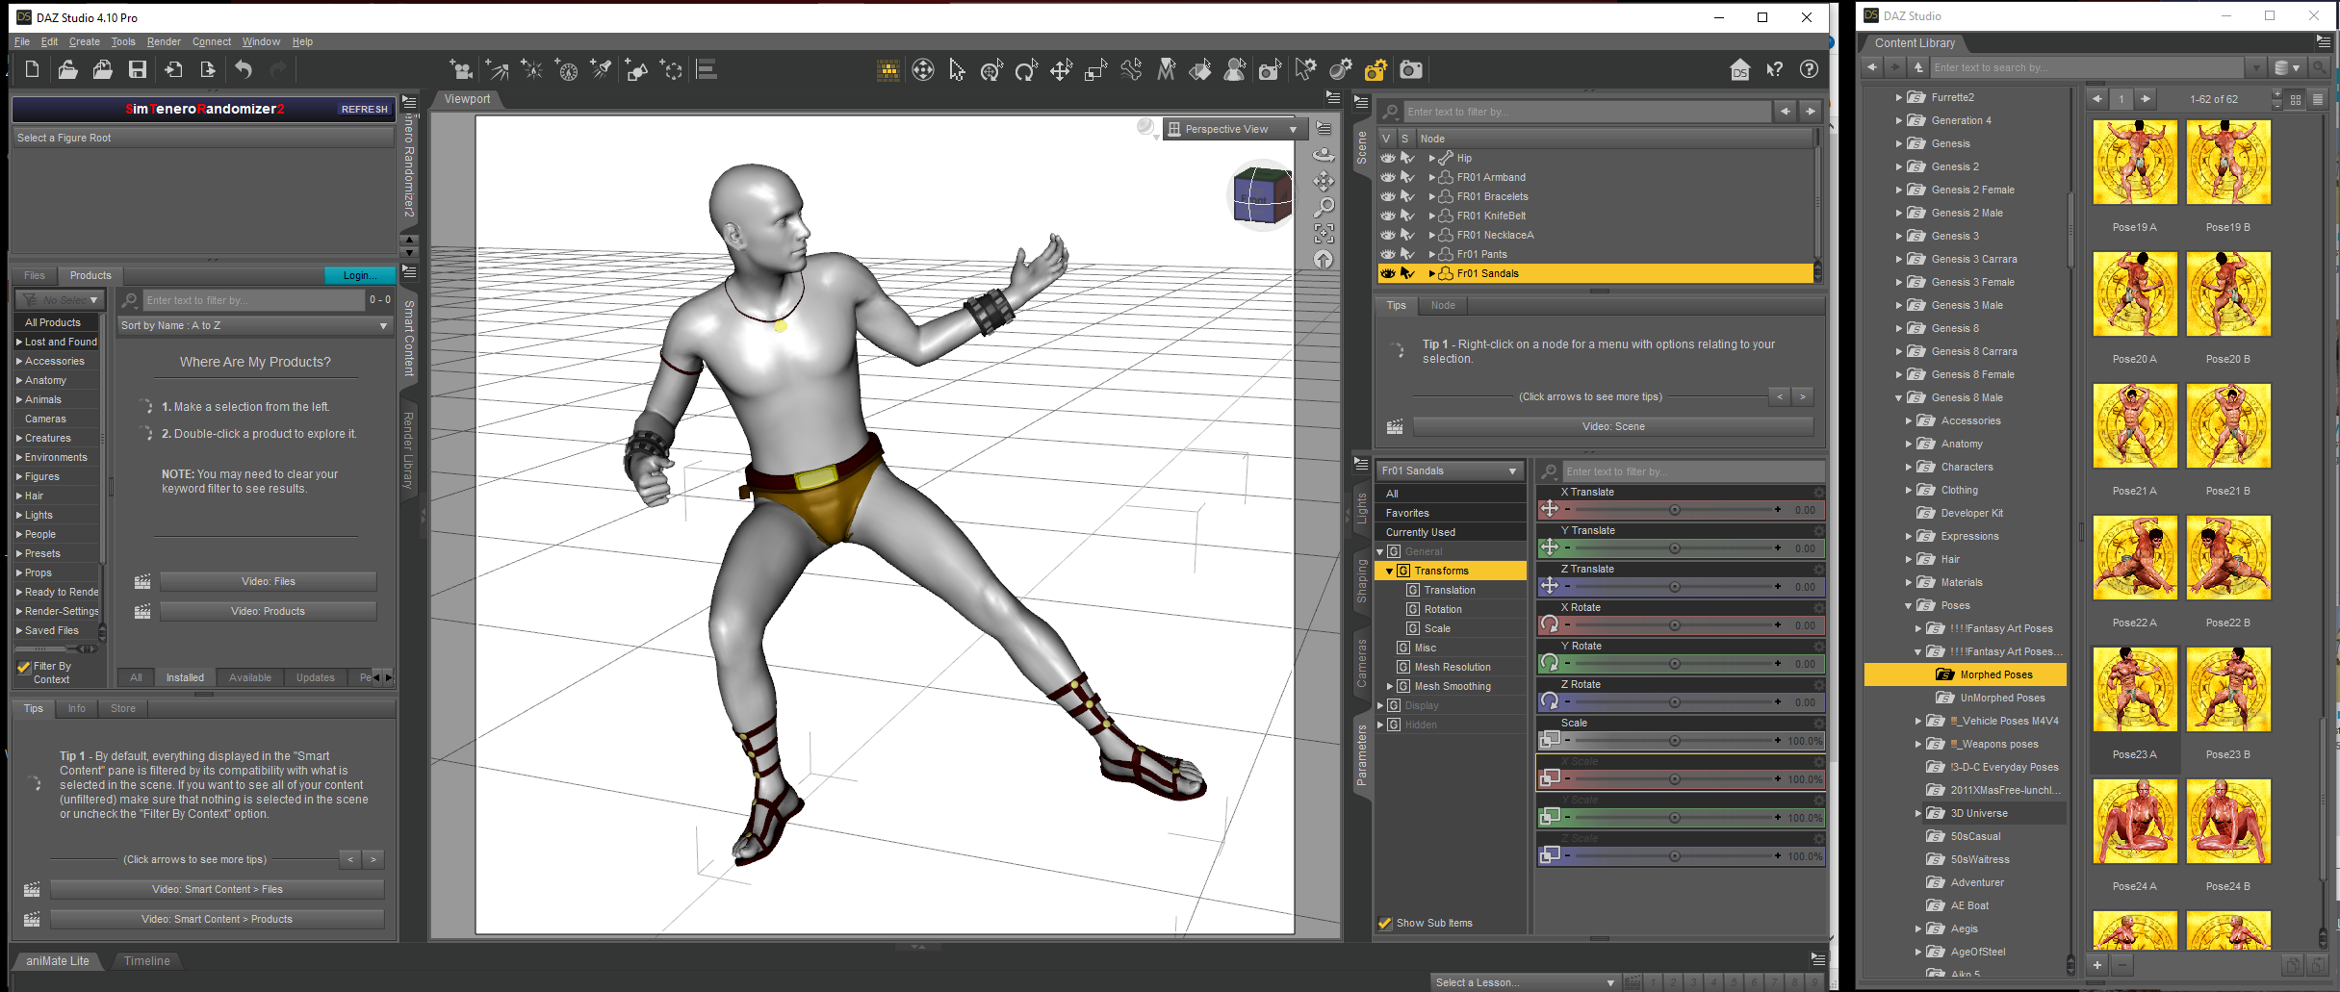Viewport: 2340px width, 992px height.
Task: Open Render Settings orange camera icon
Action: coord(1376,69)
